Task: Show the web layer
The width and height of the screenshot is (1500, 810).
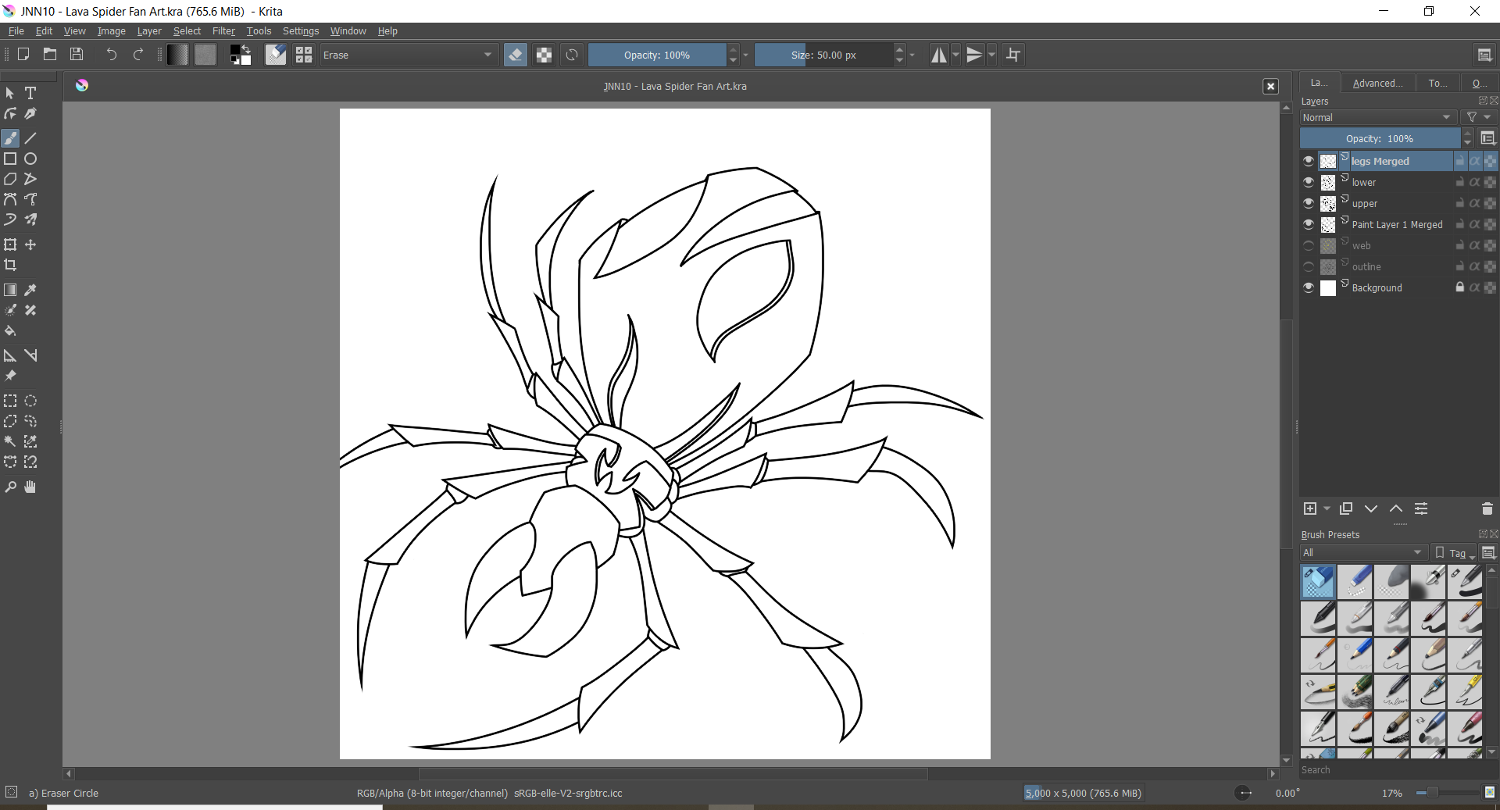Action: click(x=1309, y=245)
